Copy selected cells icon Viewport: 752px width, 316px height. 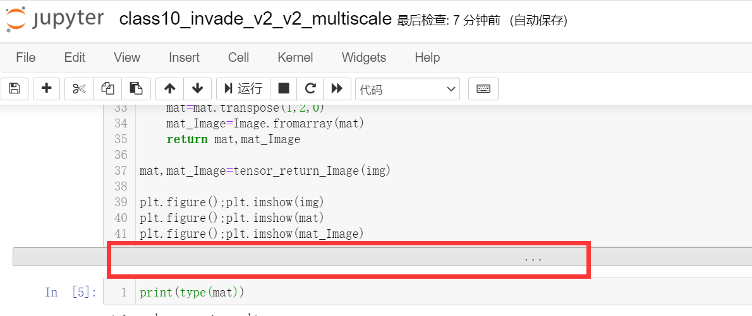point(107,89)
